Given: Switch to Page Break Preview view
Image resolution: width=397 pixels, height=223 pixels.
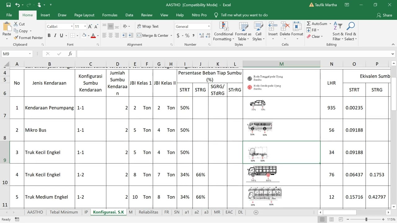Looking at the screenshot, I should pyautogui.click(x=341, y=220).
